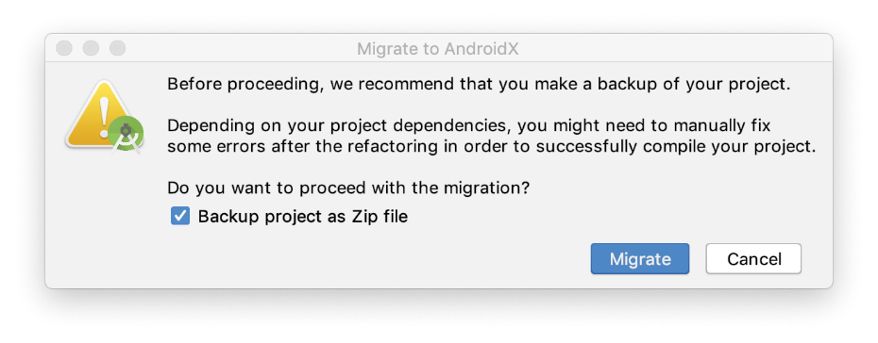Click the exclamation mark in the warning icon
The image size is (878, 343).
(104, 118)
